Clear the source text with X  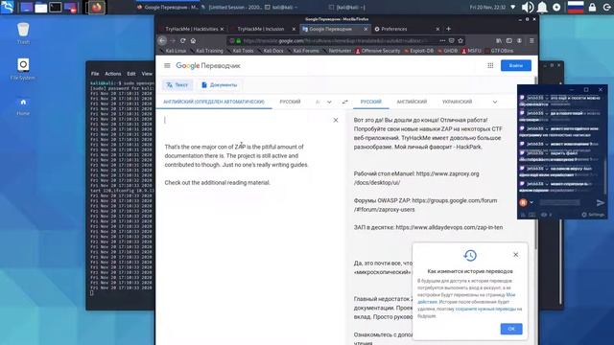coord(336,120)
